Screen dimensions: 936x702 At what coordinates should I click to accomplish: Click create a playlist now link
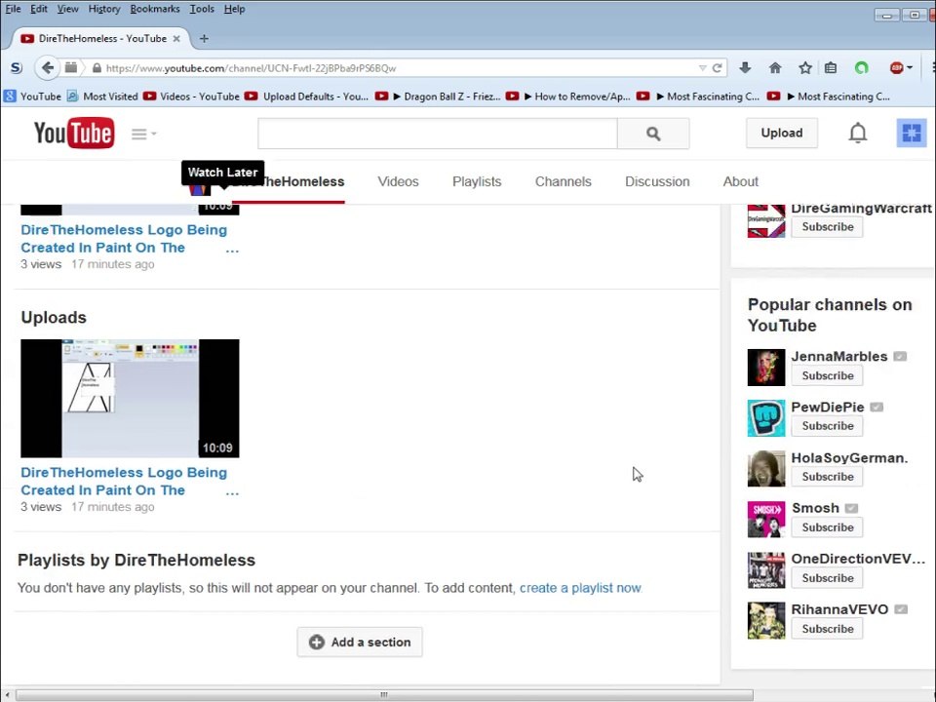(580, 588)
